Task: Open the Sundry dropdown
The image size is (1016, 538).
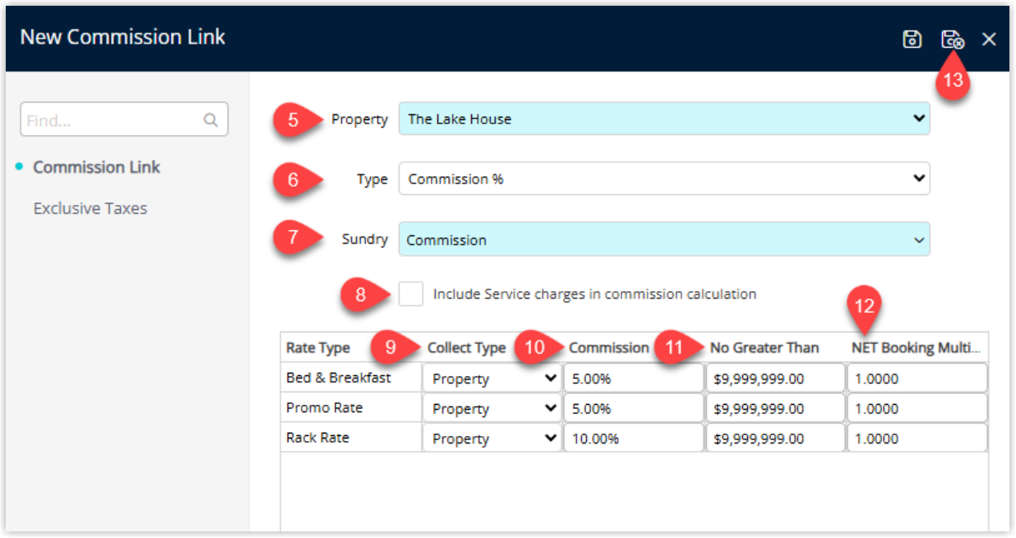Action: point(664,239)
